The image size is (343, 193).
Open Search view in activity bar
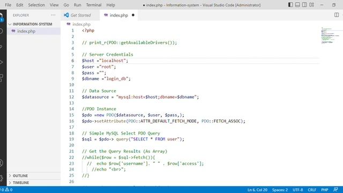[1, 31]
